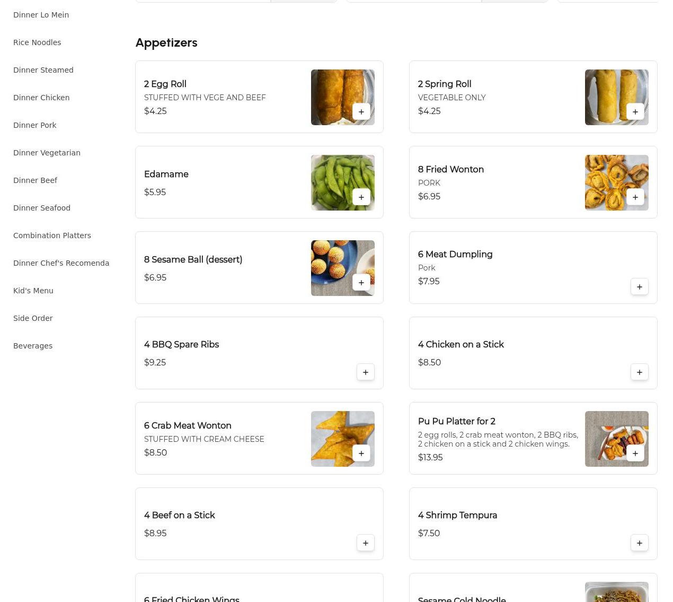Open 4 BBQ Spare Ribs item title

click(x=181, y=344)
